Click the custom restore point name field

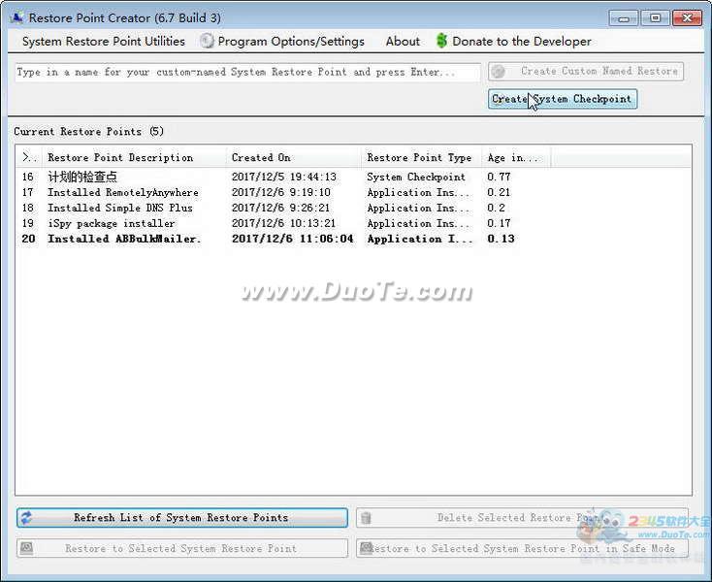click(247, 72)
